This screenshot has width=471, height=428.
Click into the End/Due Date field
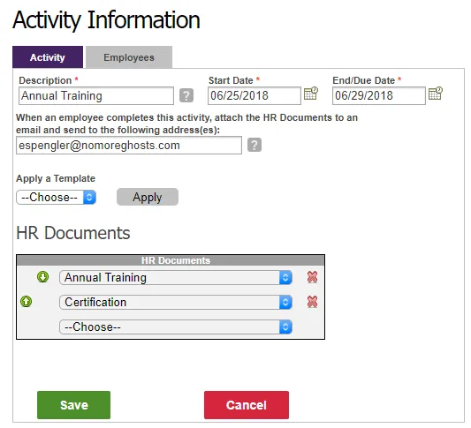coord(379,95)
